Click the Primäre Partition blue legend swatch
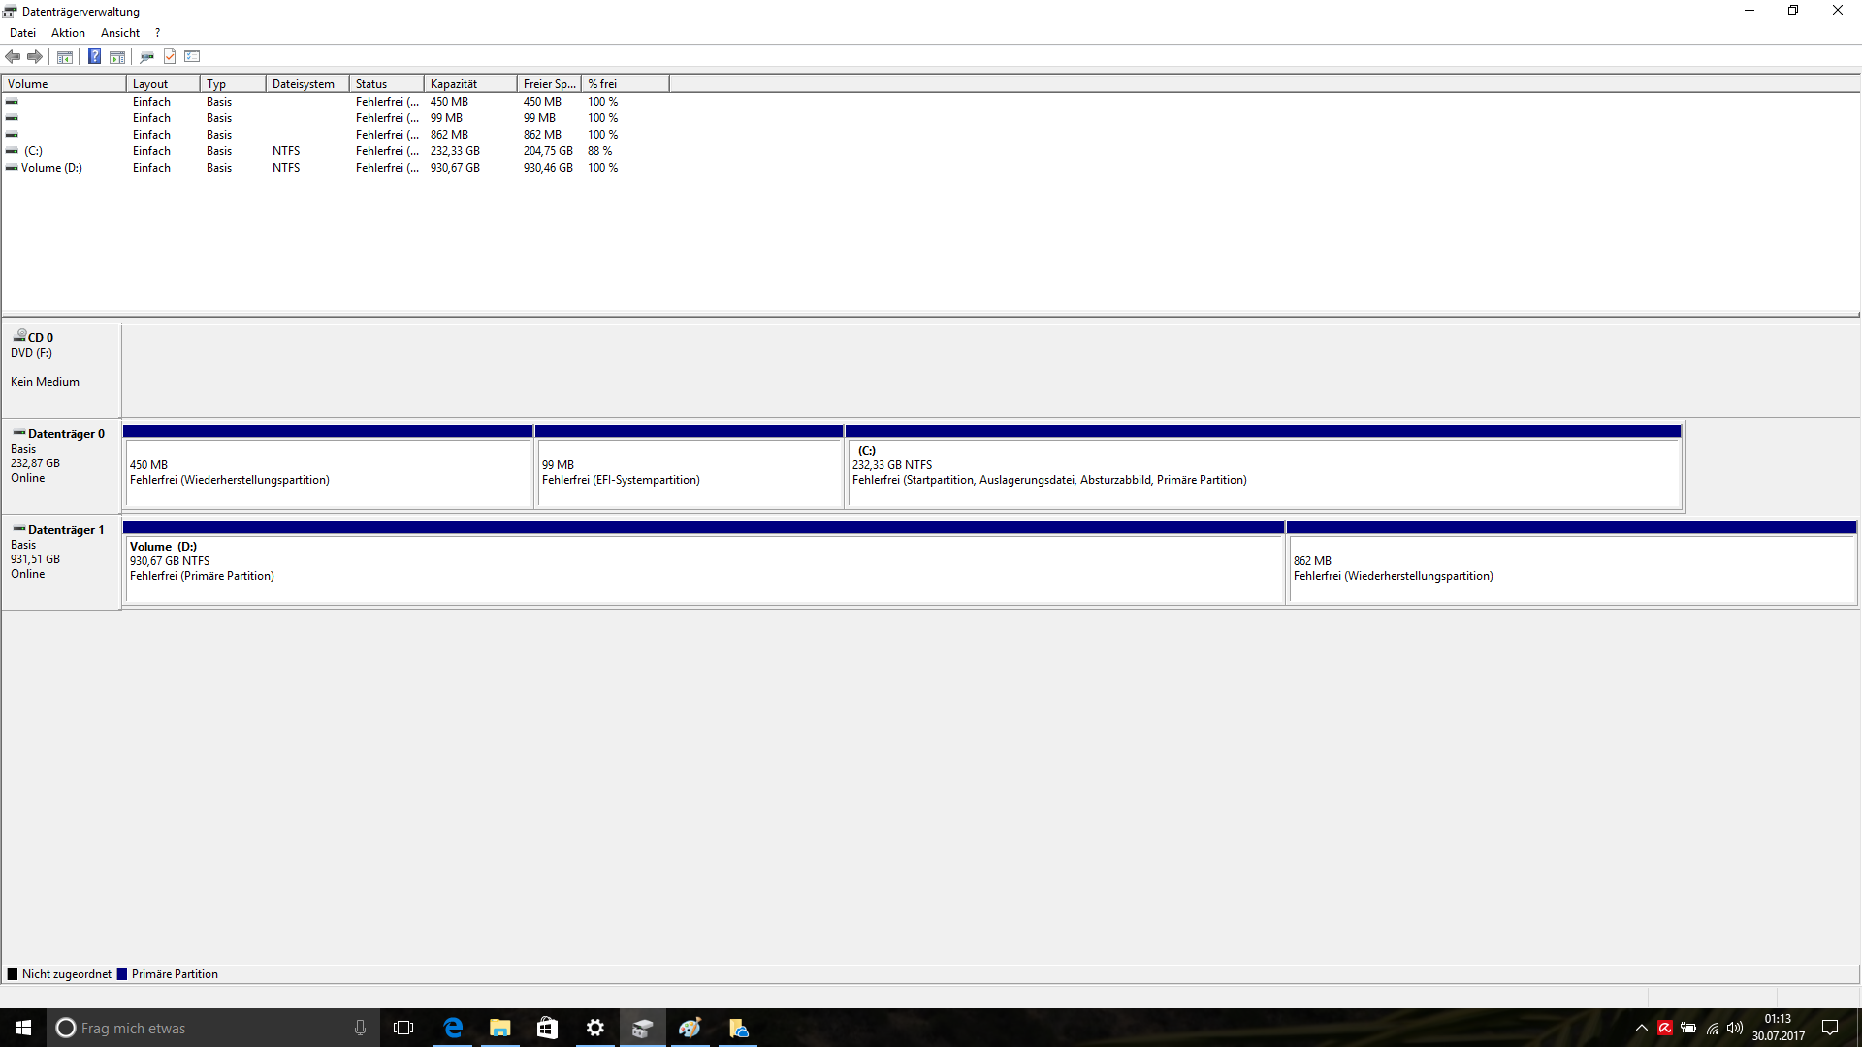This screenshot has width=1862, height=1047. pyautogui.click(x=122, y=974)
